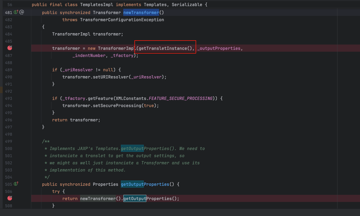Toggle the breakpoint on the return newTransformer line
Screen dimensions: 360x216
click(x=10, y=198)
